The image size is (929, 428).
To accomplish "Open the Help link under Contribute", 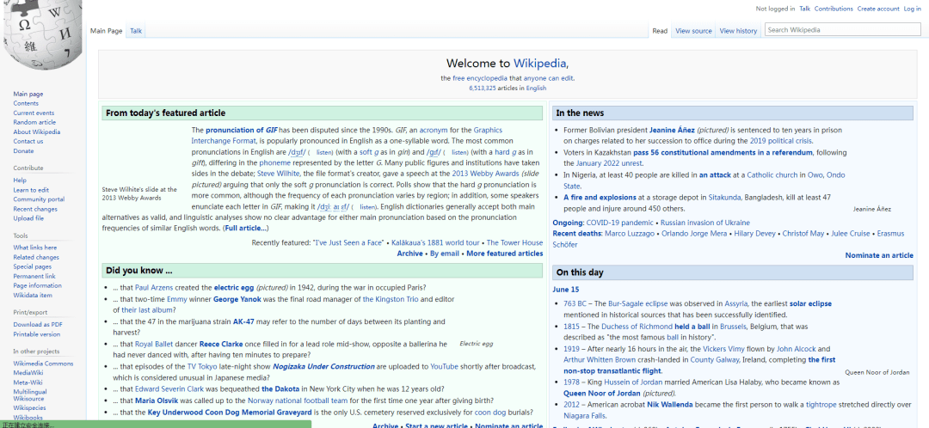I will 20,180.
